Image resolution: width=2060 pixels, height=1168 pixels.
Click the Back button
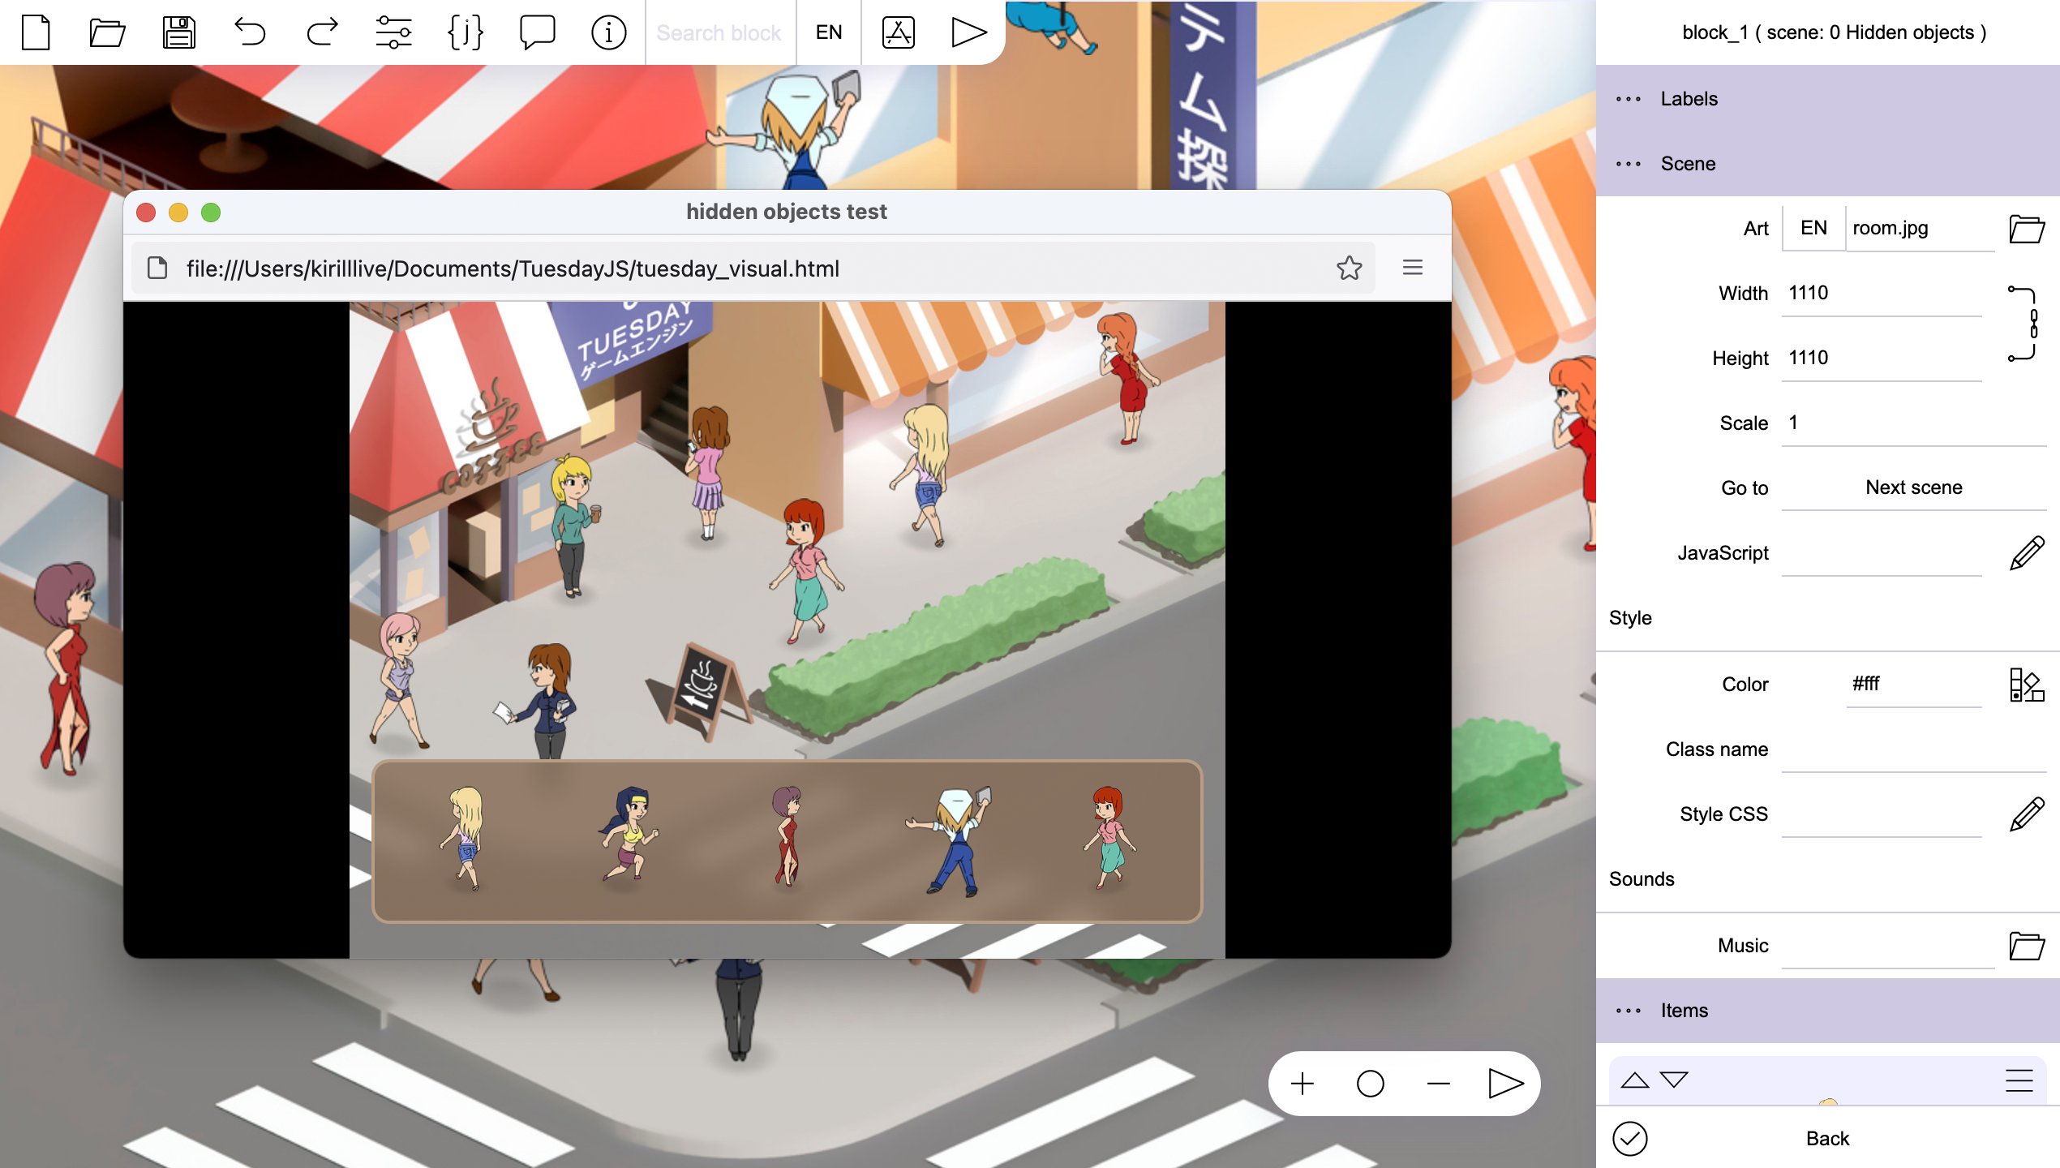(1827, 1138)
